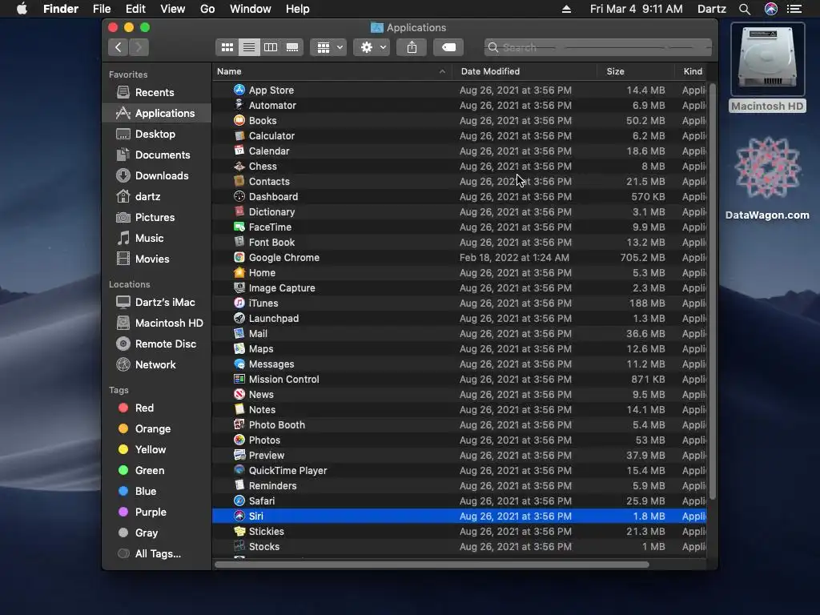This screenshot has height=615, width=820.
Task: Open Spotlight search in menu bar
Action: (x=745, y=9)
